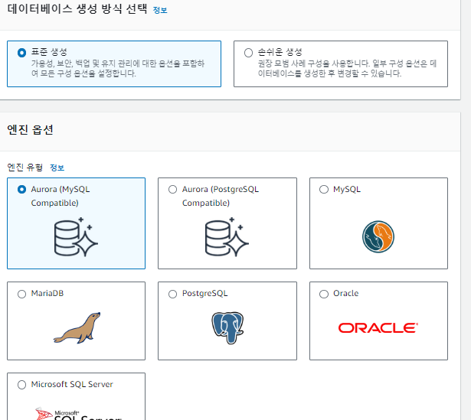This screenshot has height=420, width=471.
Task: Click the MariaDB label text
Action: tap(47, 294)
